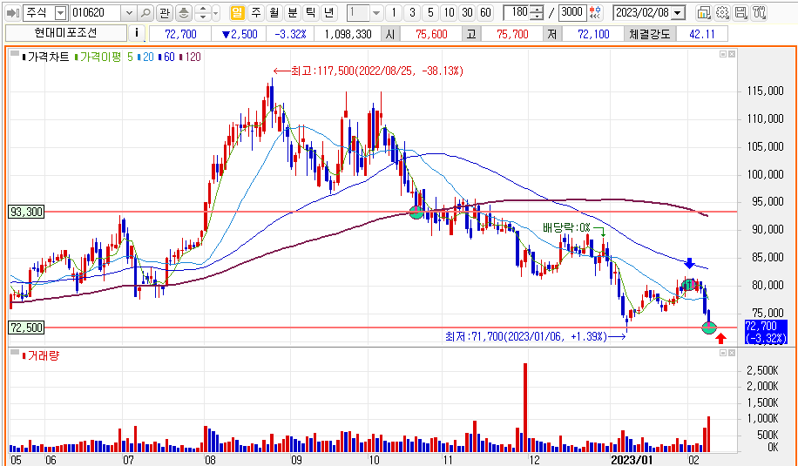Image resolution: width=798 pixels, height=466 pixels.
Task: Open the chart tools icon at far right
Action: (760, 13)
